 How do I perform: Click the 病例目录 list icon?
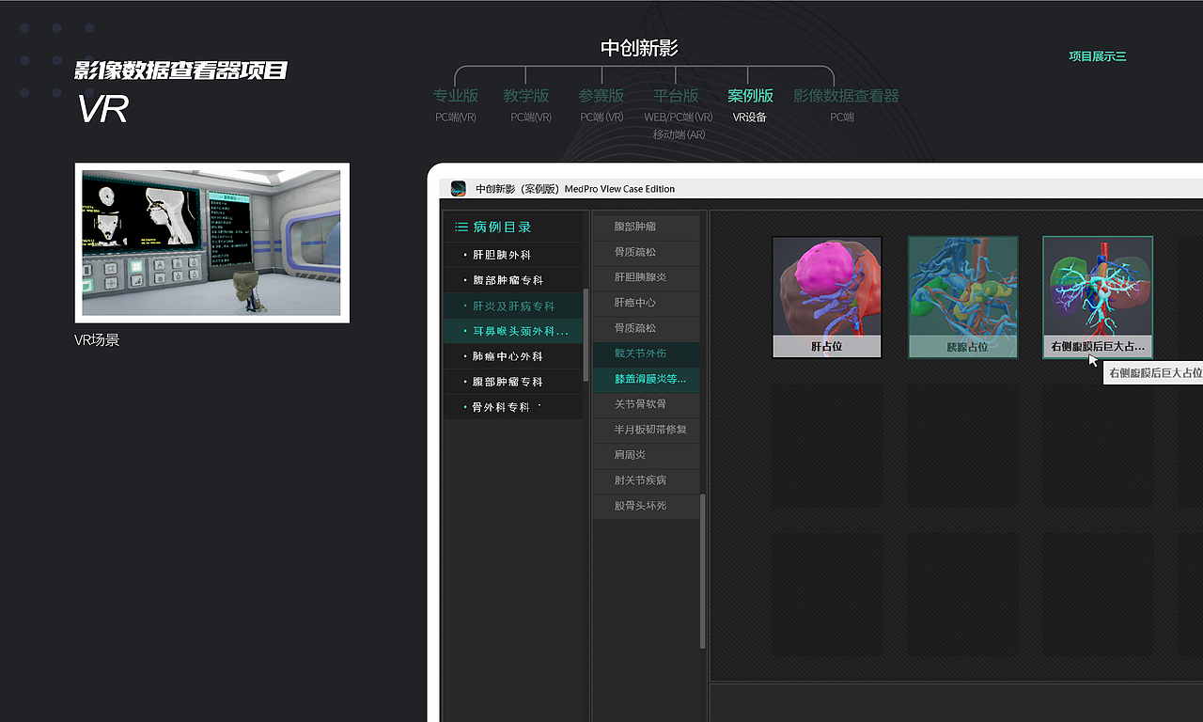point(461,227)
